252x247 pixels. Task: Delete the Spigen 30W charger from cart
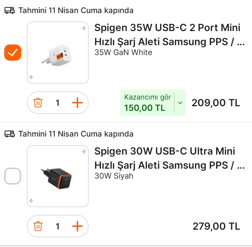coord(38,226)
